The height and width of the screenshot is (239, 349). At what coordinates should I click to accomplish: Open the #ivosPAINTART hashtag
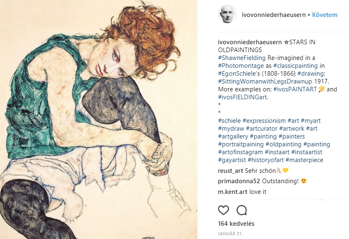[295, 89]
